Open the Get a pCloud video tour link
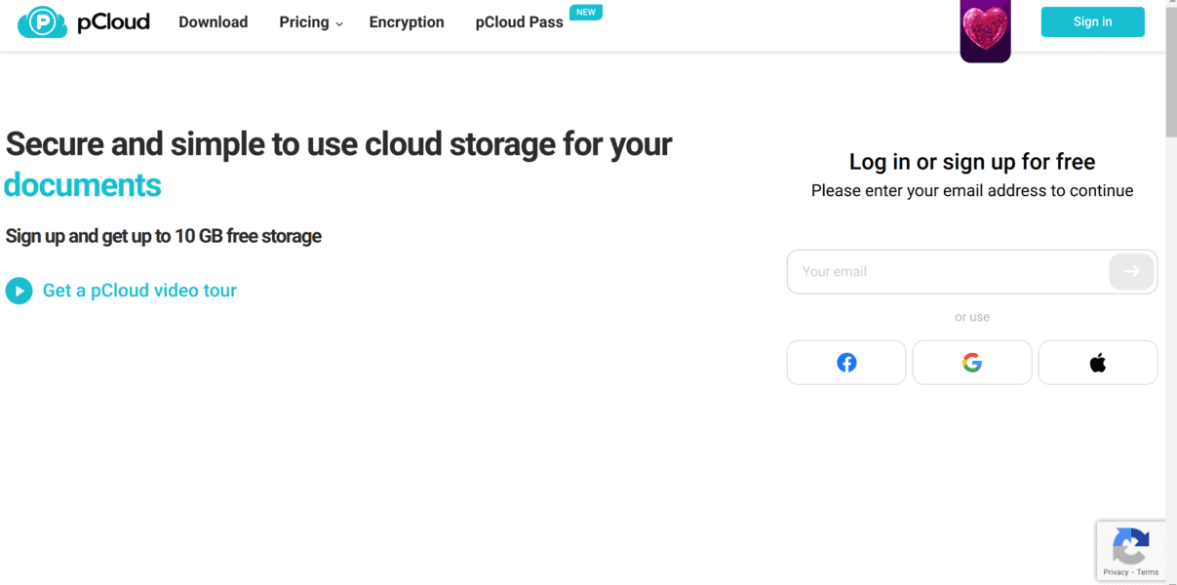Viewport: 1177px width, 585px height. 139,291
